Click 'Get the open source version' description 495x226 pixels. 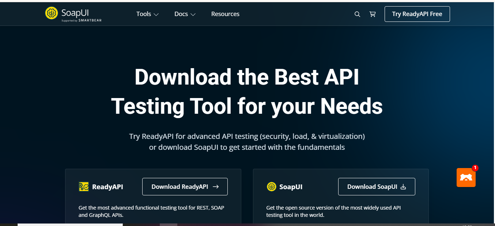(x=333, y=211)
